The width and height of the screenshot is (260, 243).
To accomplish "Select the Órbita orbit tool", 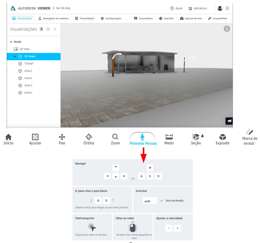I will pos(89,140).
